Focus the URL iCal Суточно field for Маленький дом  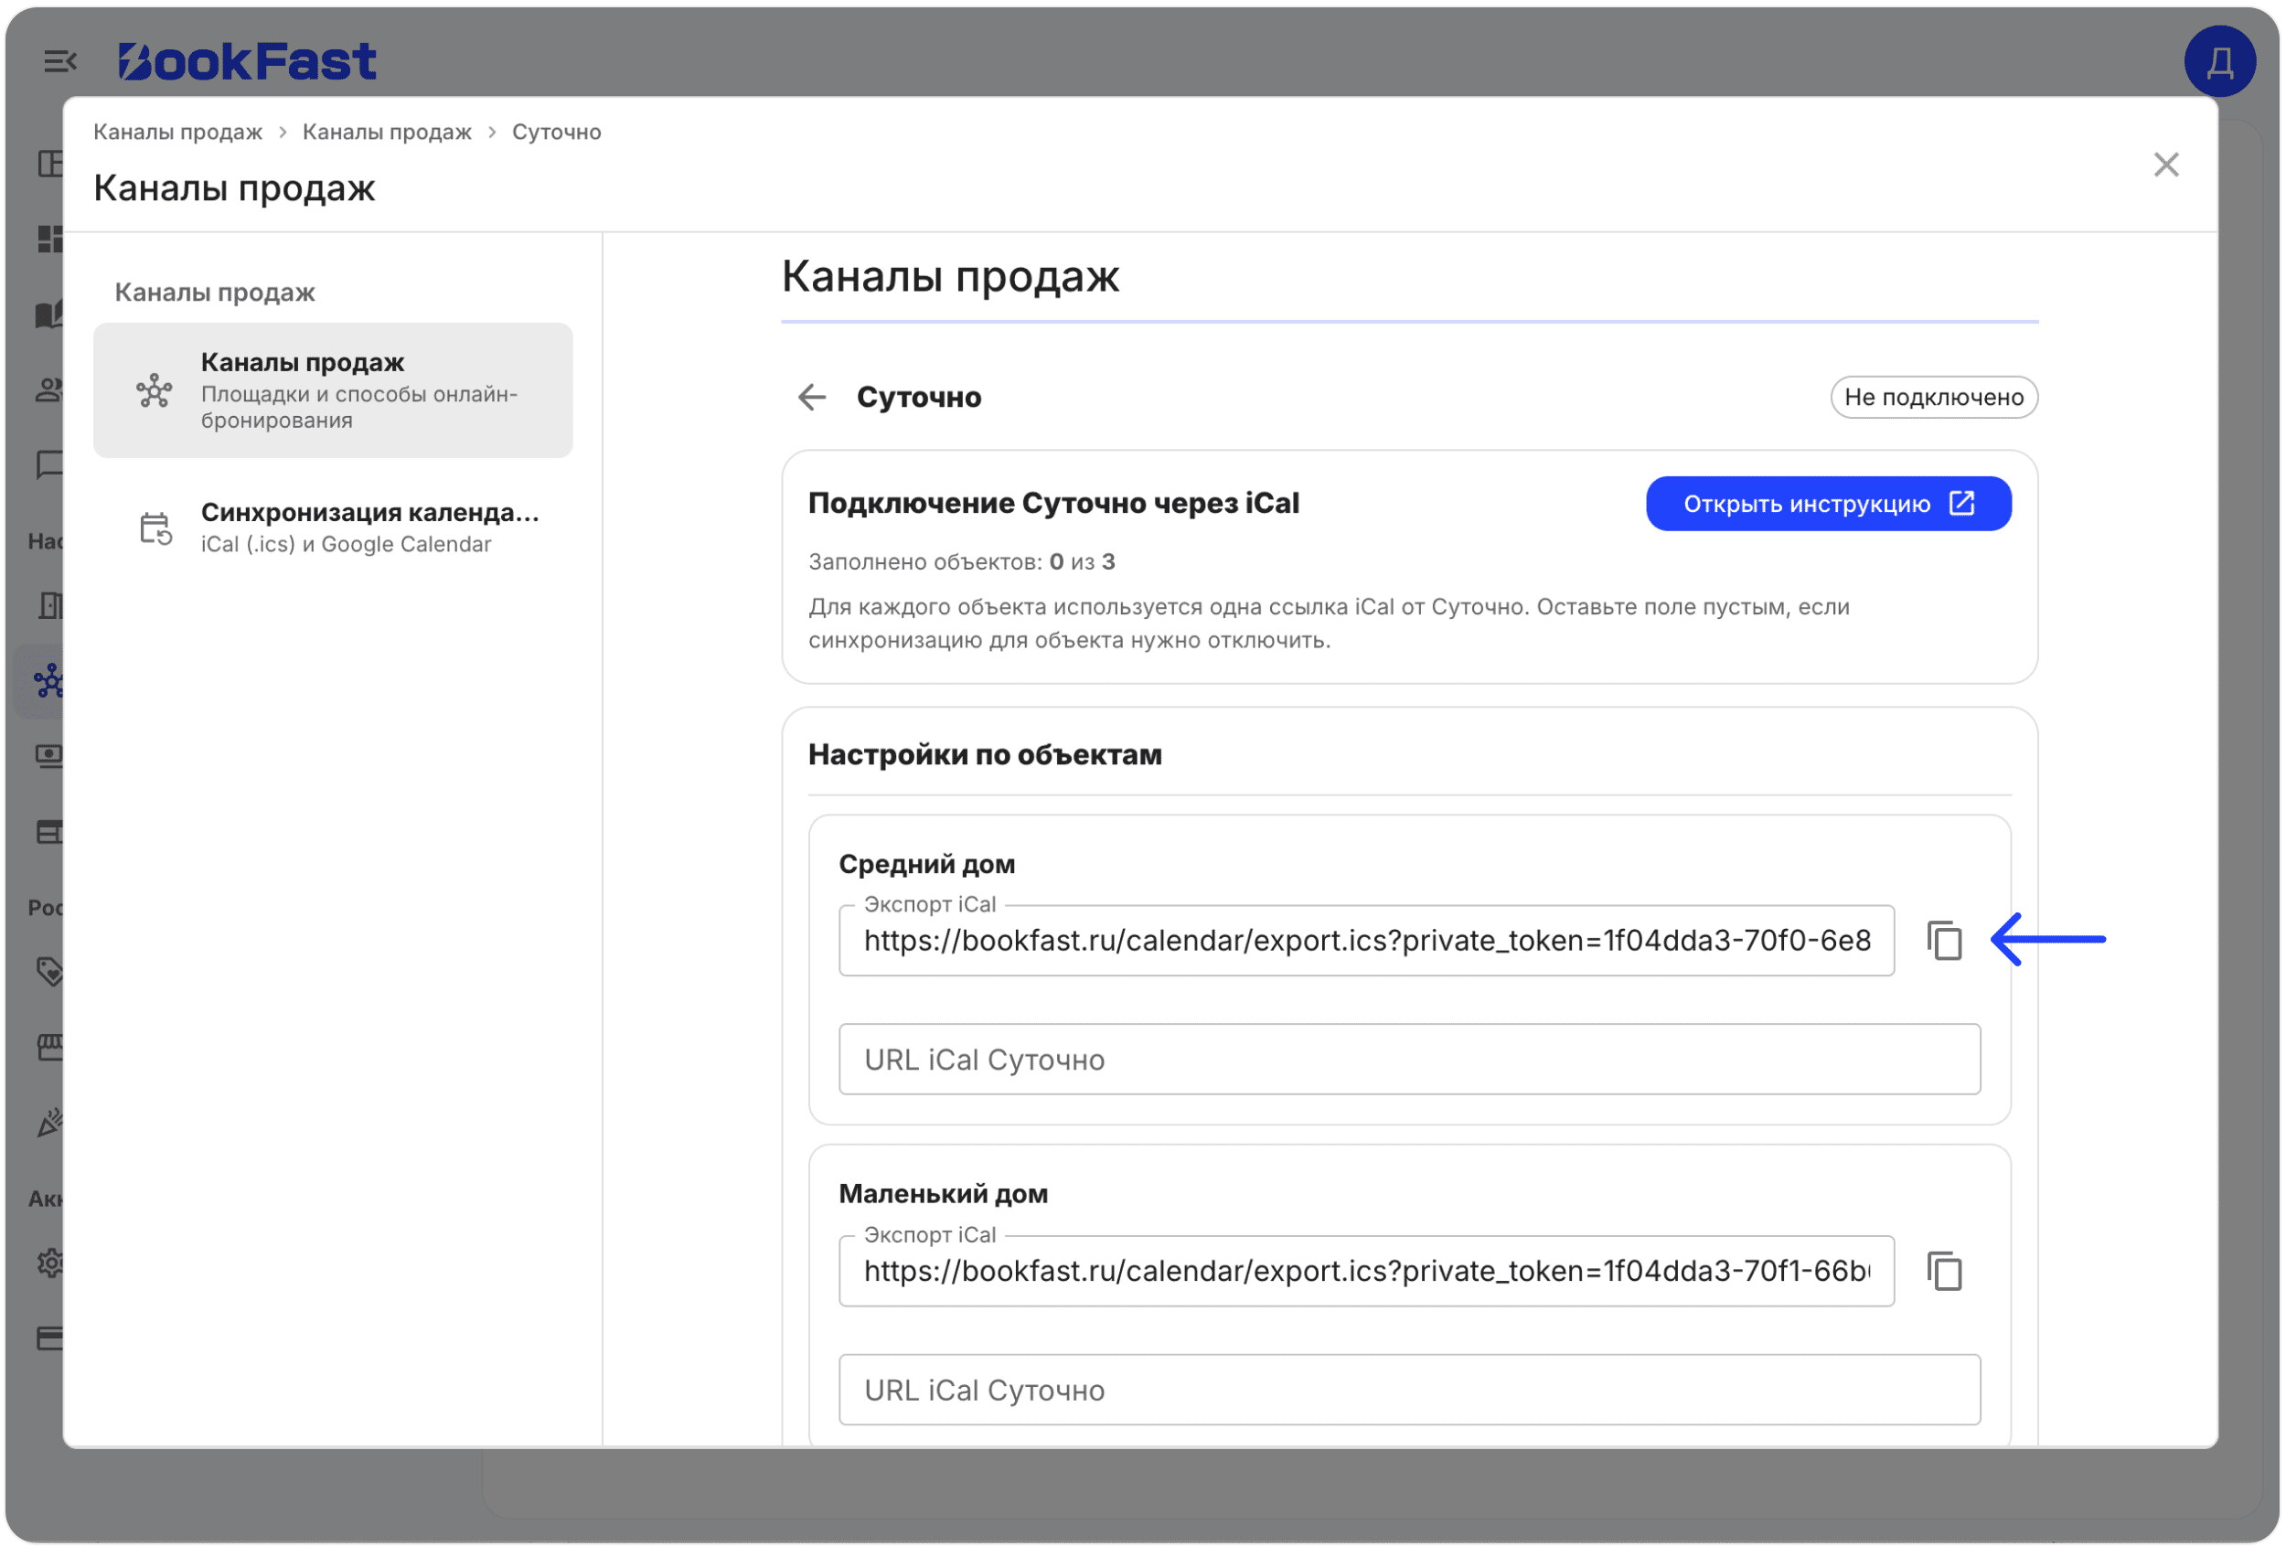click(x=1408, y=1390)
